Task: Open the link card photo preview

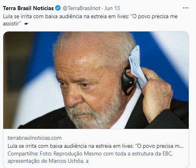Action: coord(96,80)
